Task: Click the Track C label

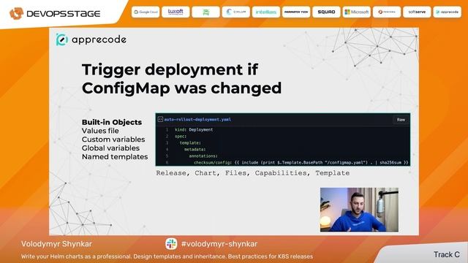Action: click(447, 254)
